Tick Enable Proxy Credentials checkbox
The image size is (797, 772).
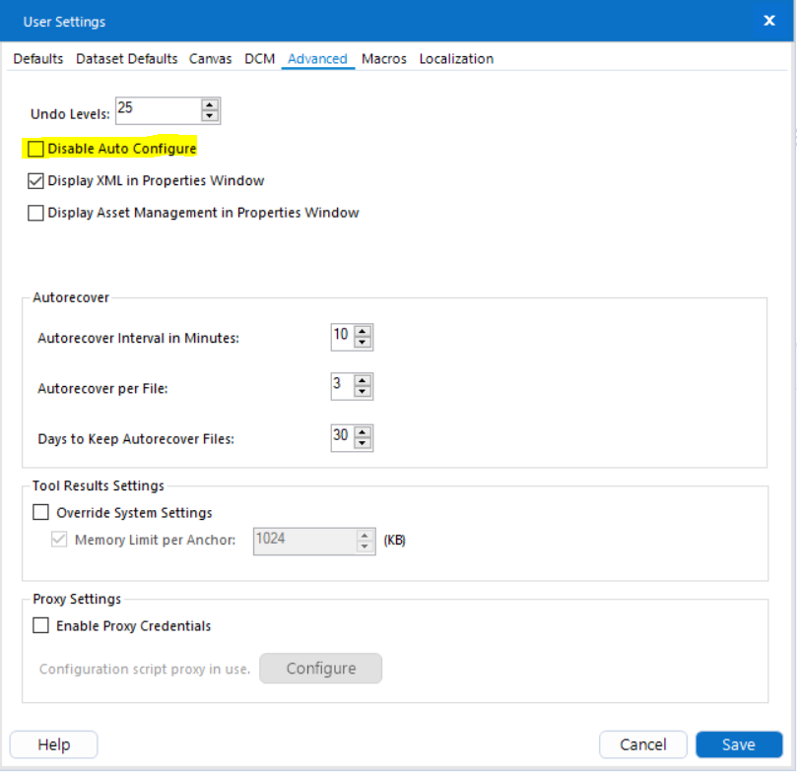click(x=41, y=626)
